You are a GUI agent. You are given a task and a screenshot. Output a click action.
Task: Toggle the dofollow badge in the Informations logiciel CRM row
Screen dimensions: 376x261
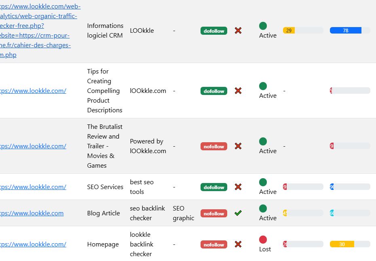tap(213, 30)
